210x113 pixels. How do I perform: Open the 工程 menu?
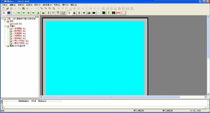pyautogui.click(x=5, y=5)
